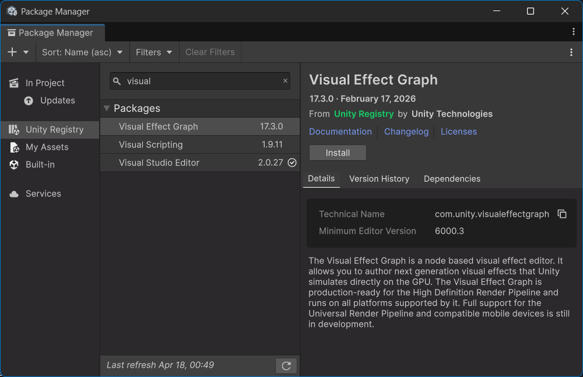Screen dimensions: 583x377
Task: Maximize the Package Manager window
Action: point(531,11)
